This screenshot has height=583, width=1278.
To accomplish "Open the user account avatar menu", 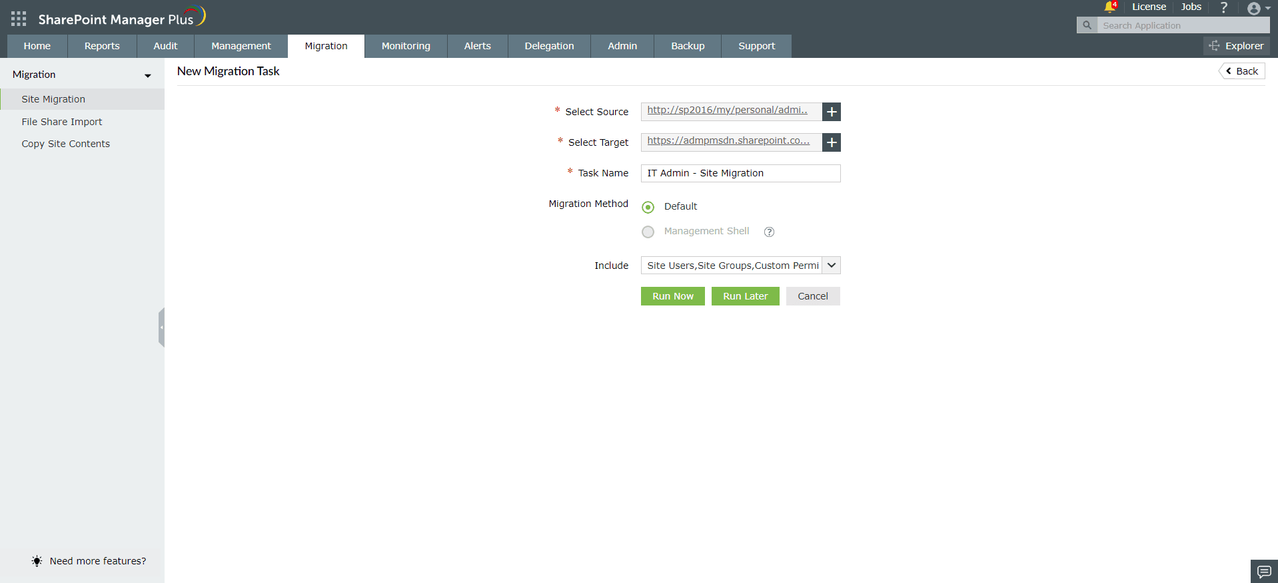I will pos(1258,8).
